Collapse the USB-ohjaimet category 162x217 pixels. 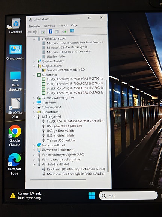click(x=34, y=117)
